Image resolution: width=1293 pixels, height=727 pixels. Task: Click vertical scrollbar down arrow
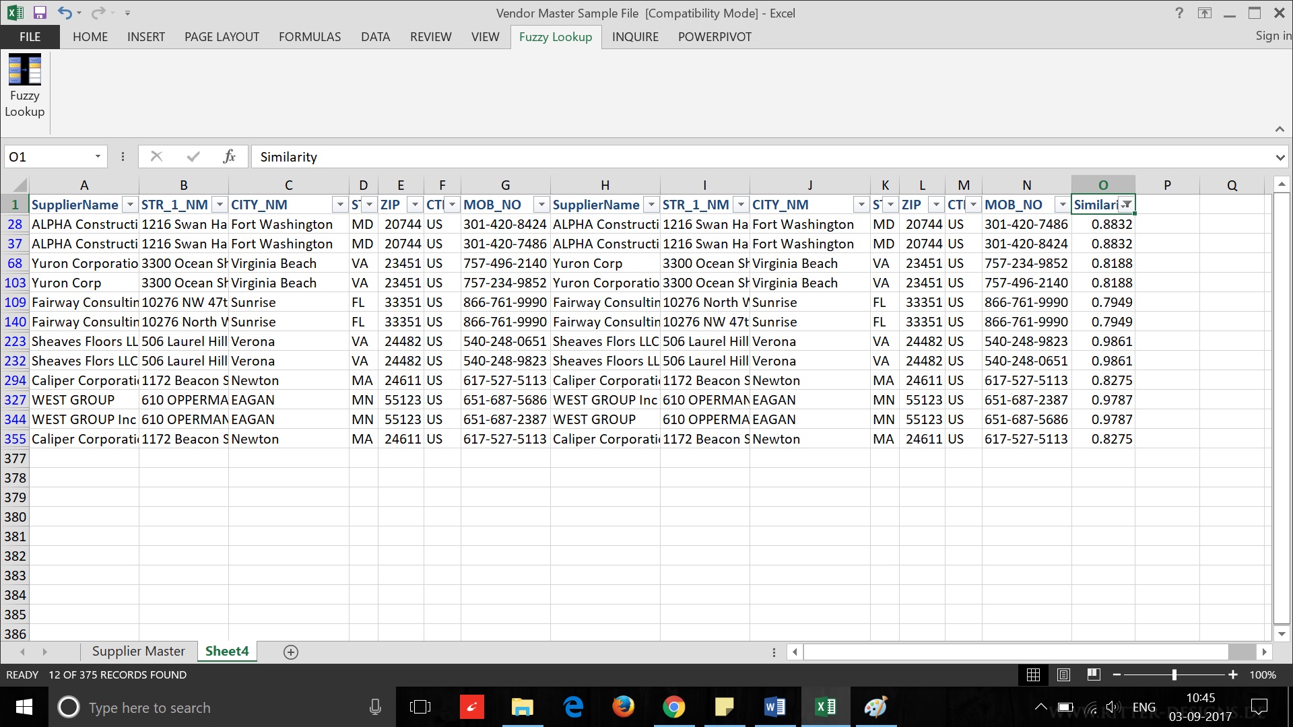[x=1282, y=633]
